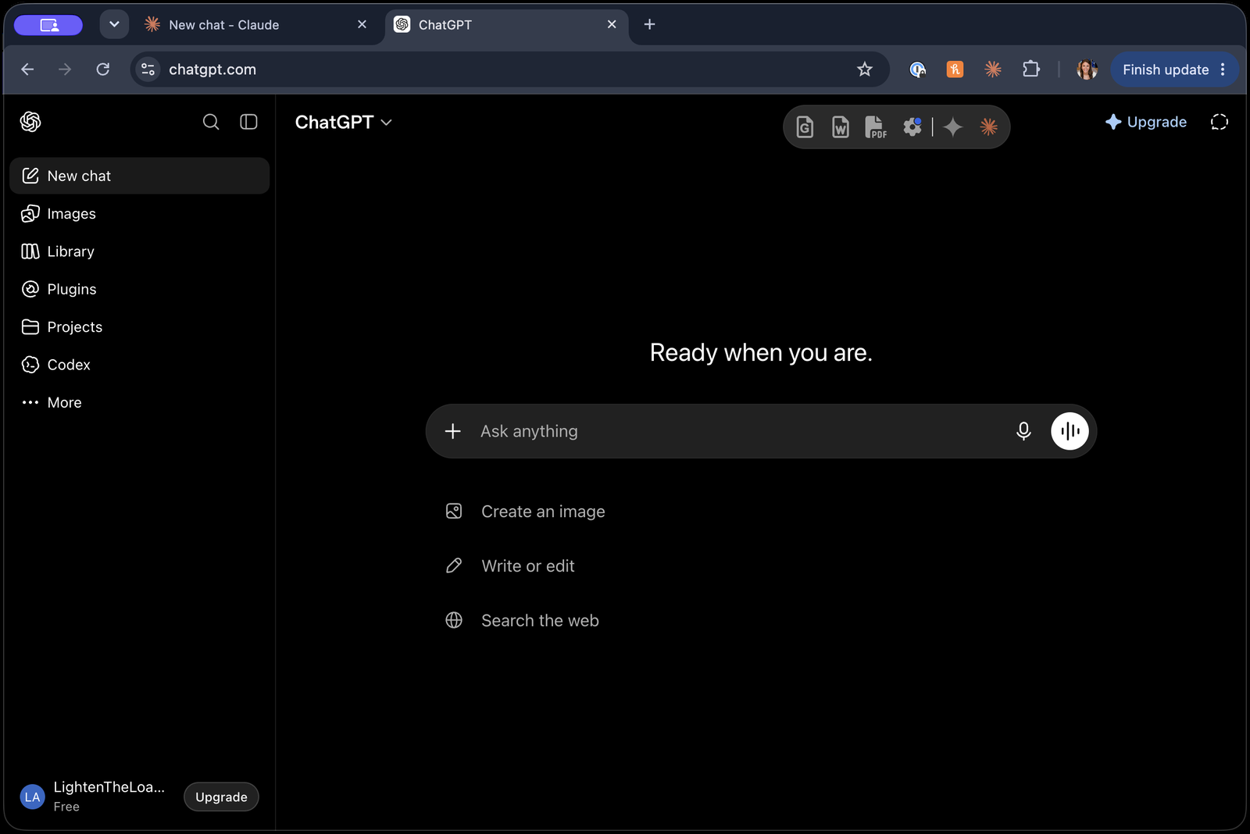1250x834 pixels.
Task: Open the browser extensions puzzle icon
Action: click(x=1030, y=69)
